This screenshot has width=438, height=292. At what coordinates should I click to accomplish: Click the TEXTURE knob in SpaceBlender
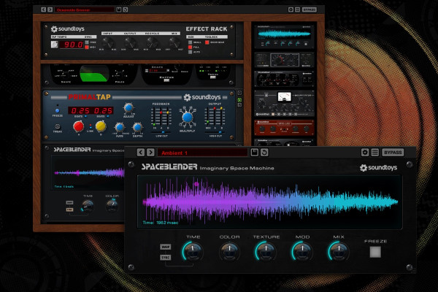coord(266,251)
